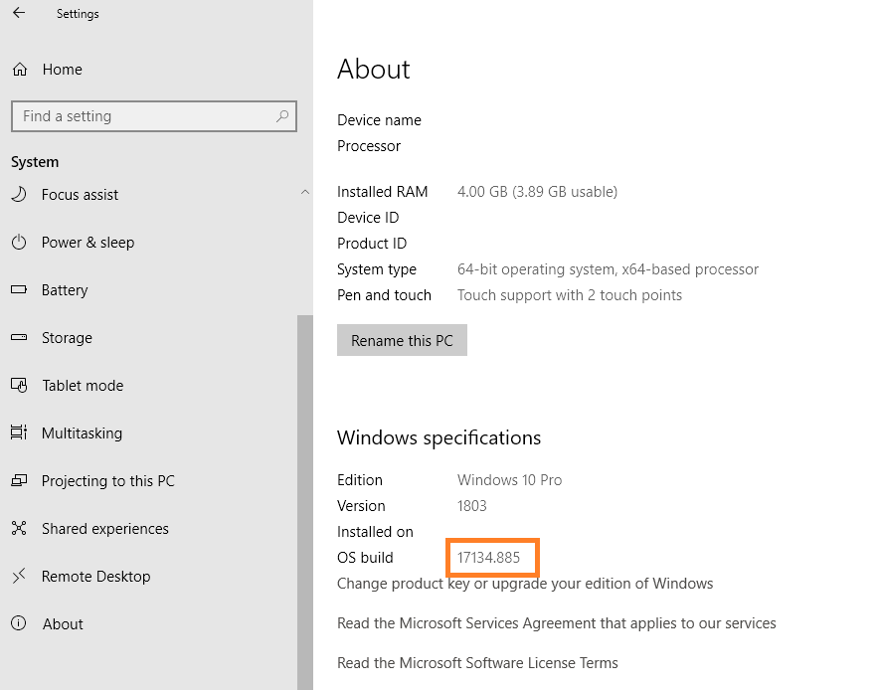877x690 pixels.
Task: Open the About settings page
Action: [x=63, y=624]
